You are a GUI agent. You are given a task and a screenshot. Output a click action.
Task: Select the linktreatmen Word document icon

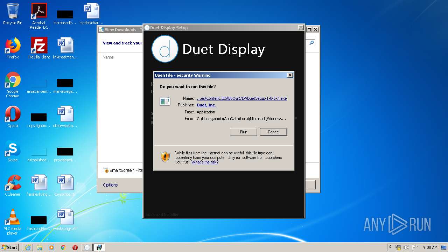65,48
